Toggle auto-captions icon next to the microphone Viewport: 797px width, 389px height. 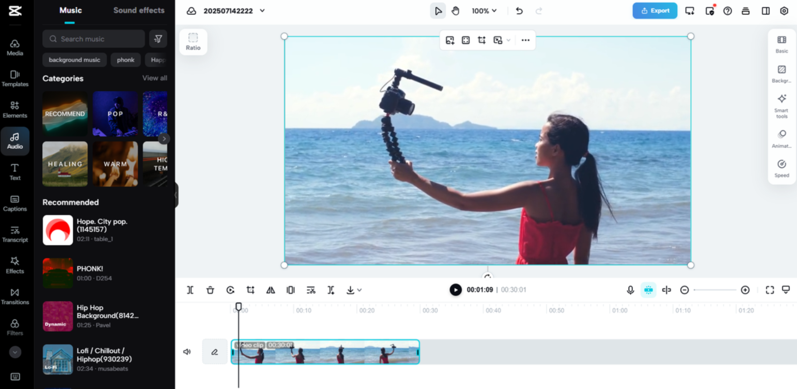pos(648,290)
